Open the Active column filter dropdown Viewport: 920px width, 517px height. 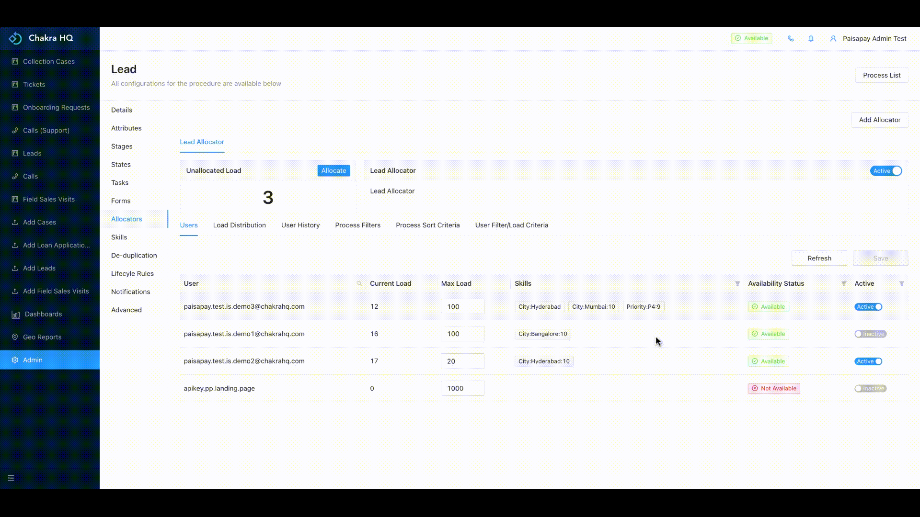coord(901,283)
